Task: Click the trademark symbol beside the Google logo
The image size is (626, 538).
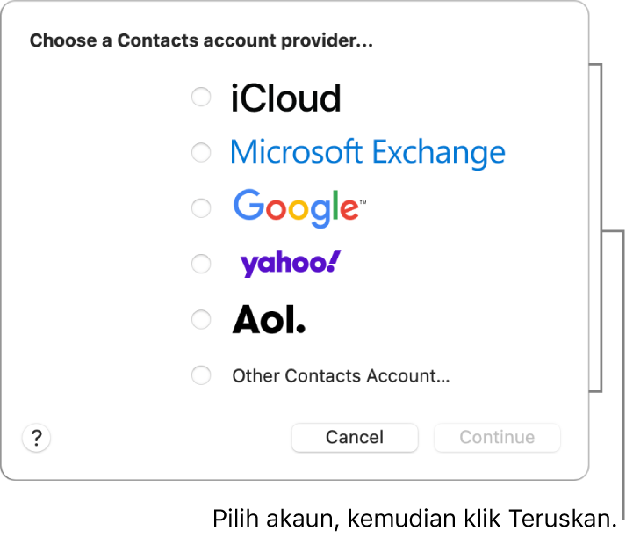Action: pos(363,201)
